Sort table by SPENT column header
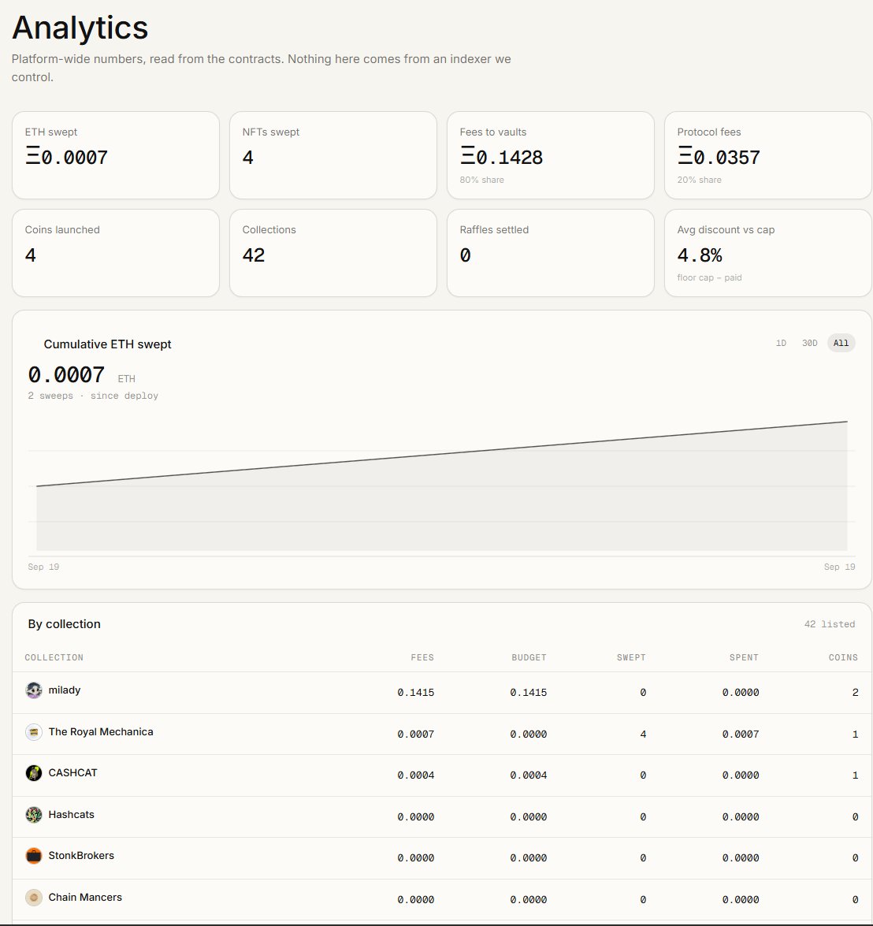 click(x=744, y=657)
